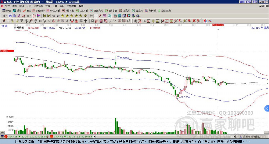
Task: Open the P四方形 tool
Action: click(x=39, y=11)
